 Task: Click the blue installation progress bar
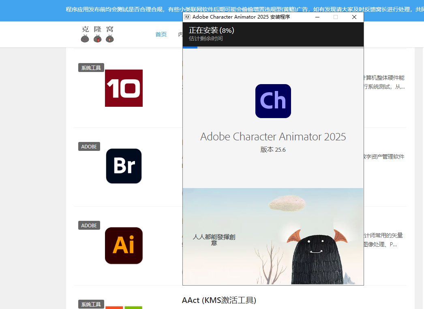pyautogui.click(x=190, y=47)
